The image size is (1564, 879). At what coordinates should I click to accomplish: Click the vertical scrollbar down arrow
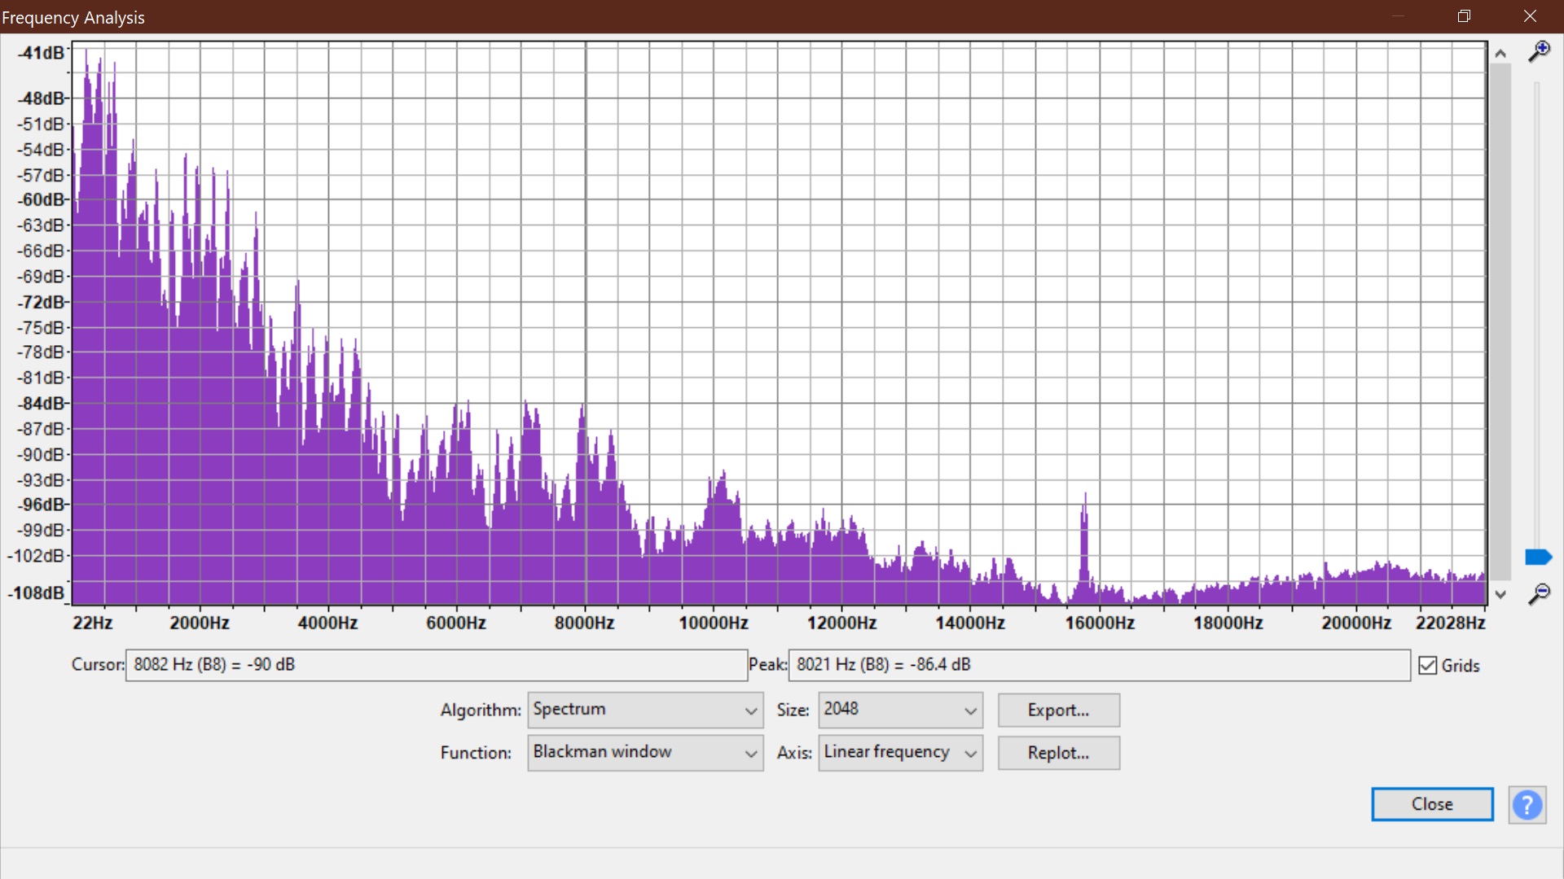tap(1500, 595)
